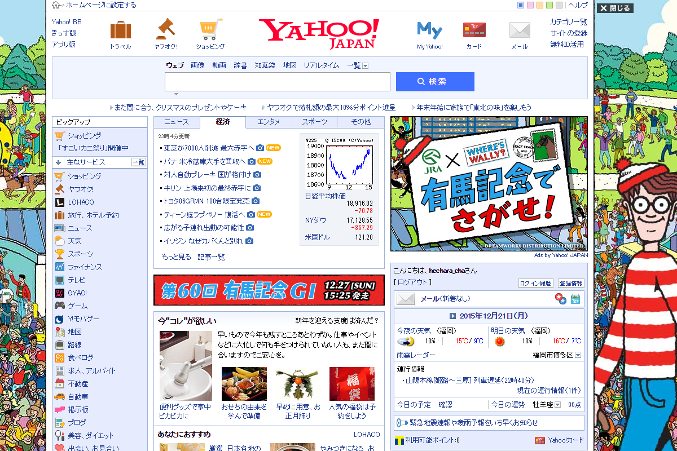Open the 記事一覧 link
The width and height of the screenshot is (677, 451).
pos(211,257)
